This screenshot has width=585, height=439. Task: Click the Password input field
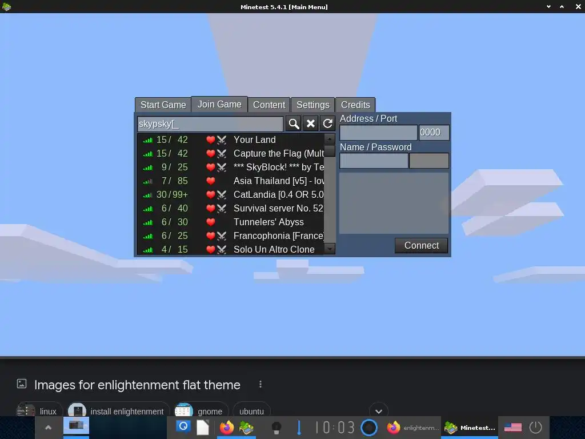tap(429, 161)
